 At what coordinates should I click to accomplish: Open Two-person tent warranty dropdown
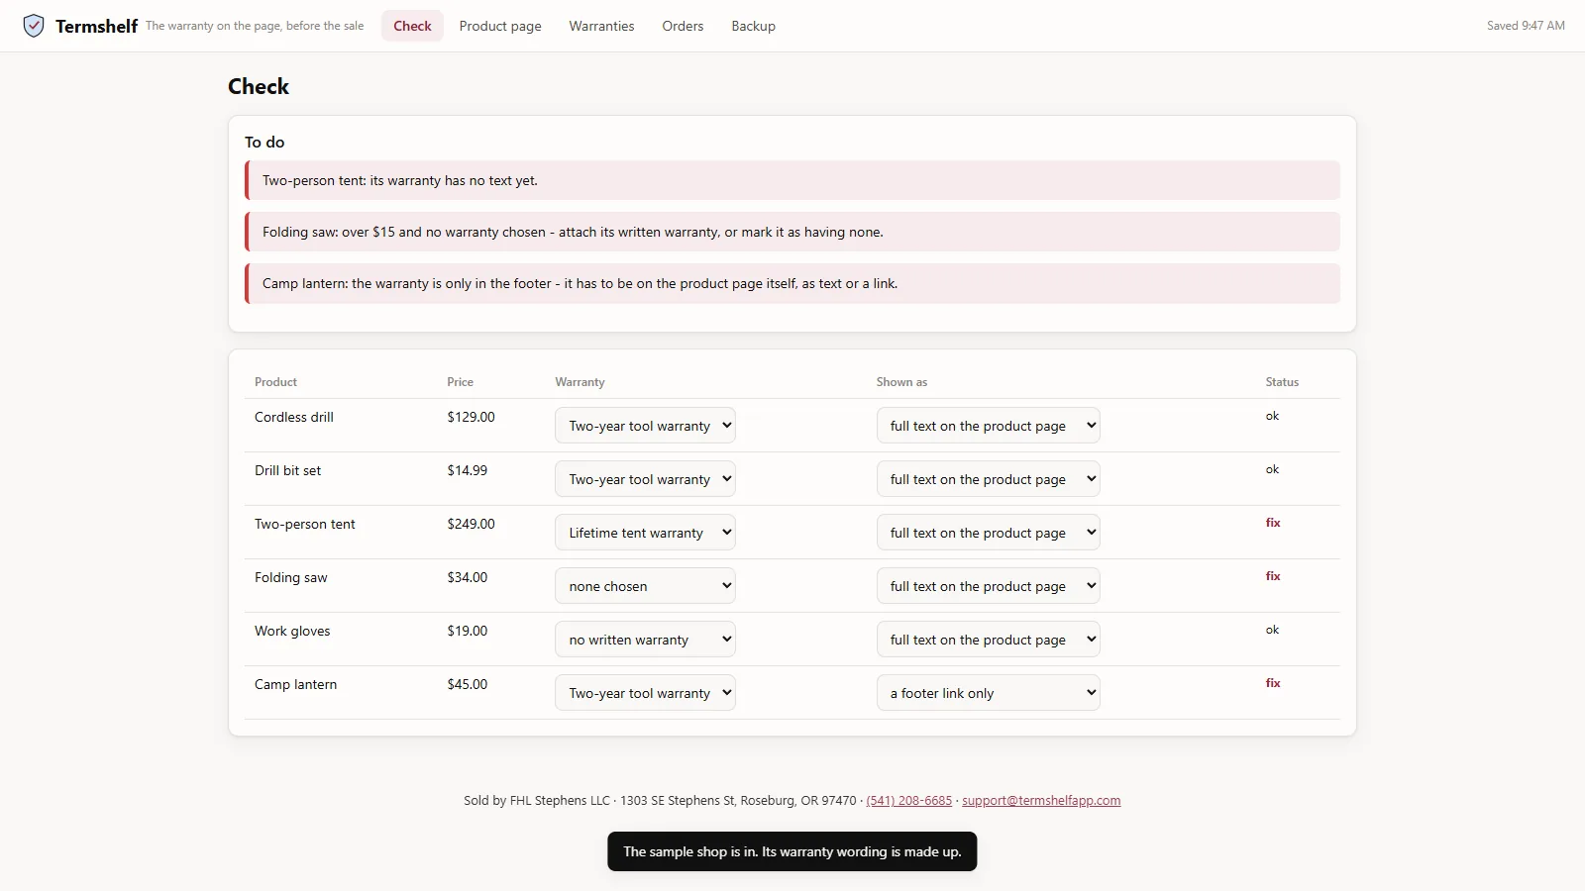645,533
